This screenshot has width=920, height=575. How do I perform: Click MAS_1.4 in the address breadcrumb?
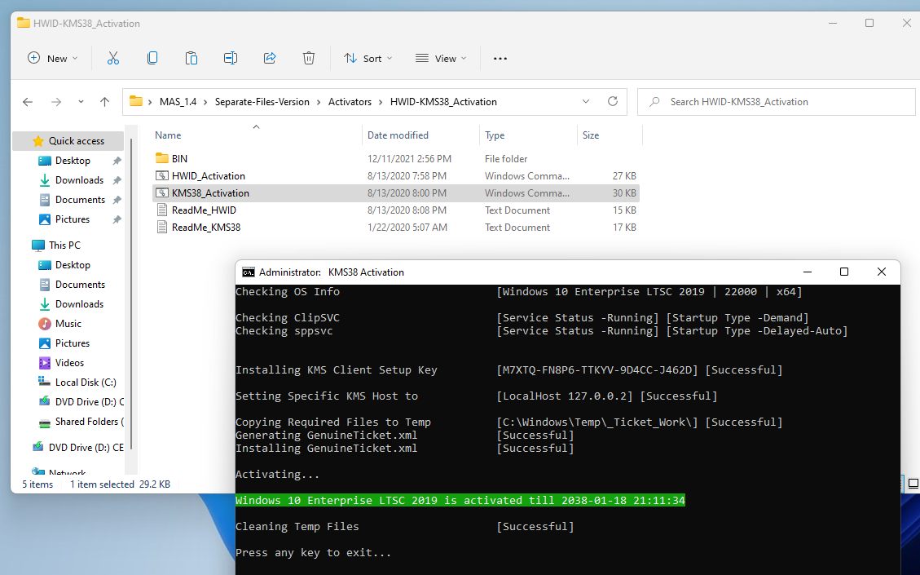click(178, 102)
